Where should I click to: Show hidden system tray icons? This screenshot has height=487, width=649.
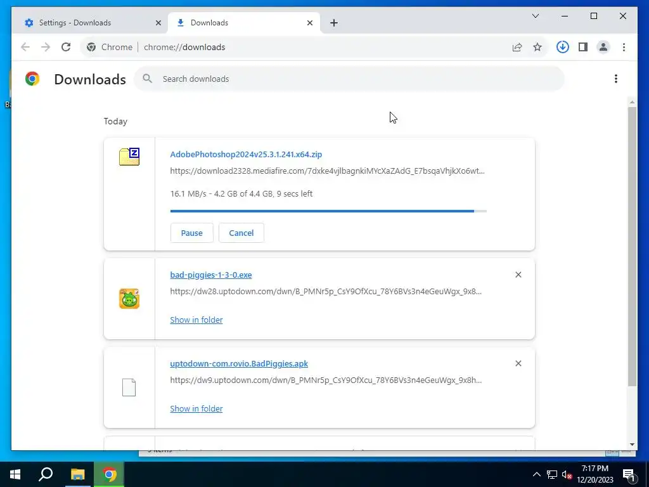pyautogui.click(x=536, y=474)
